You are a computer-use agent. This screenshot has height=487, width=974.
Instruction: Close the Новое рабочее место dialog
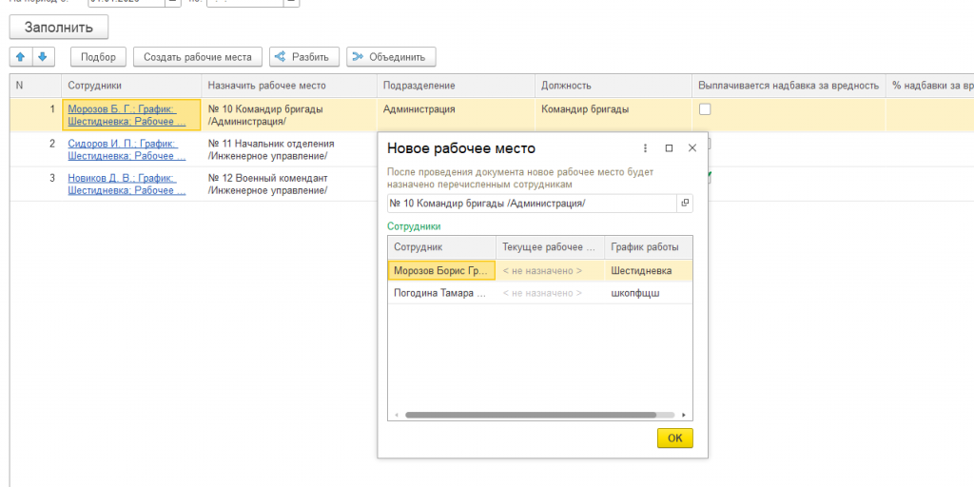(x=692, y=148)
